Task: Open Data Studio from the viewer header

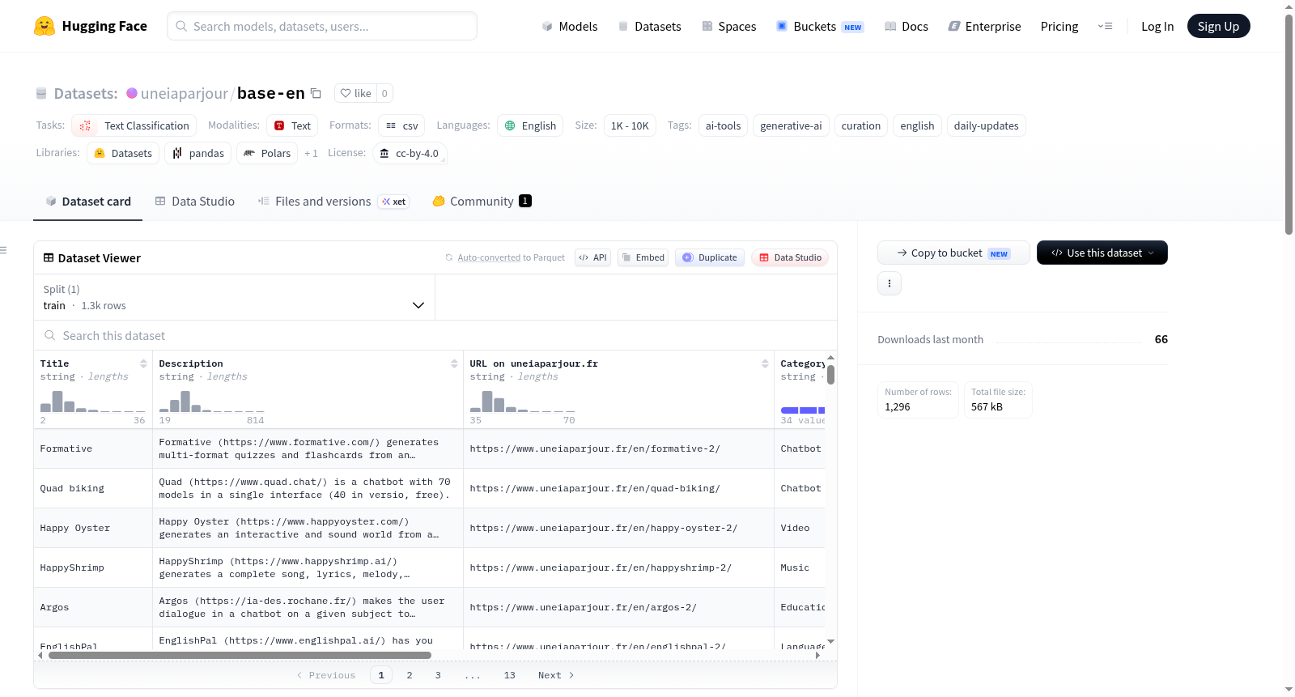Action: tap(790, 257)
